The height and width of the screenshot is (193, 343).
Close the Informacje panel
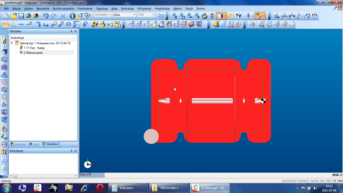[76, 151]
